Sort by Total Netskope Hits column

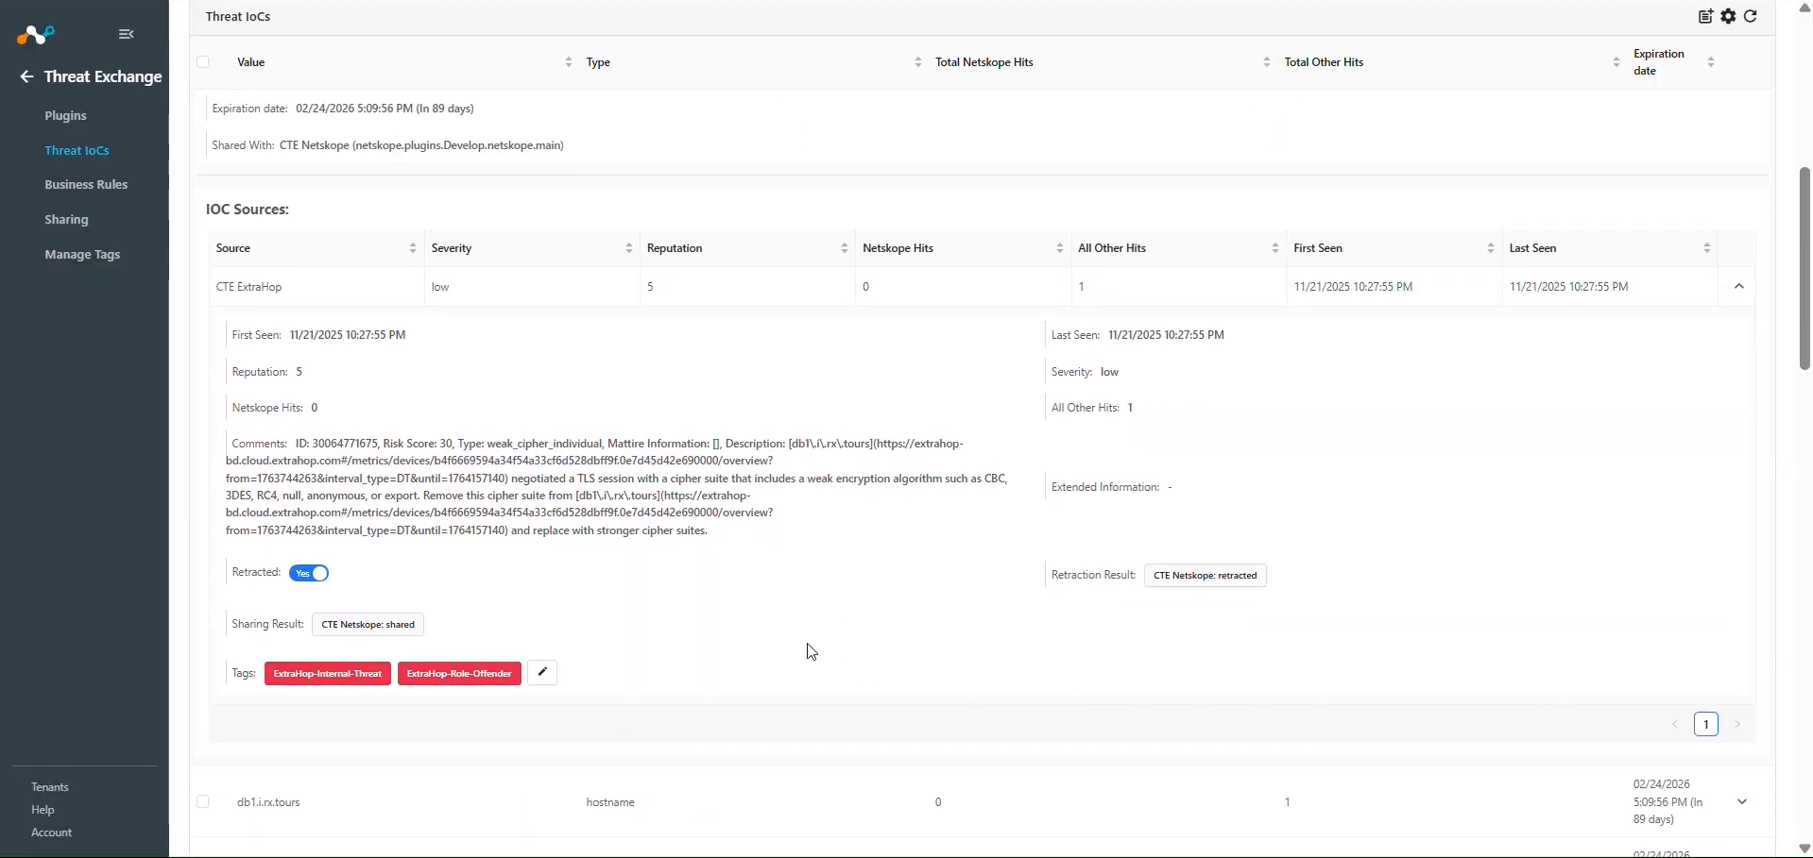[x=1267, y=62]
